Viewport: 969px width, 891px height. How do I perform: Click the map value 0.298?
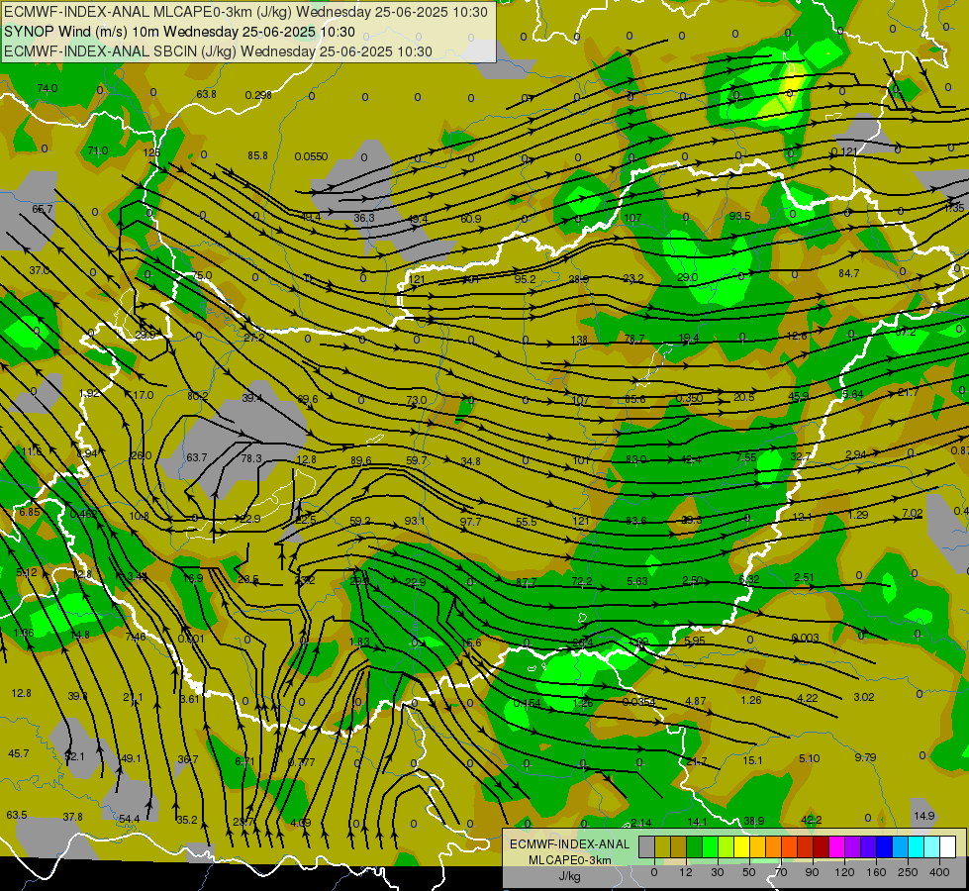[258, 95]
